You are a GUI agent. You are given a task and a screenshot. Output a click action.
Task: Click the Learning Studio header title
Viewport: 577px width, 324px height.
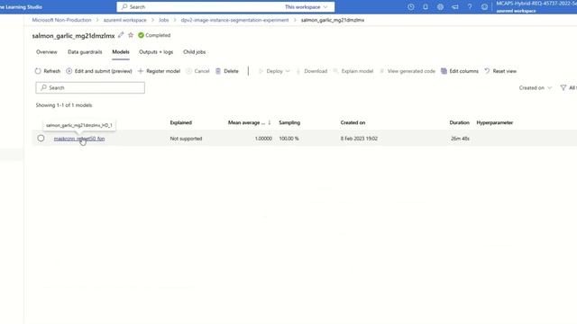coord(21,7)
